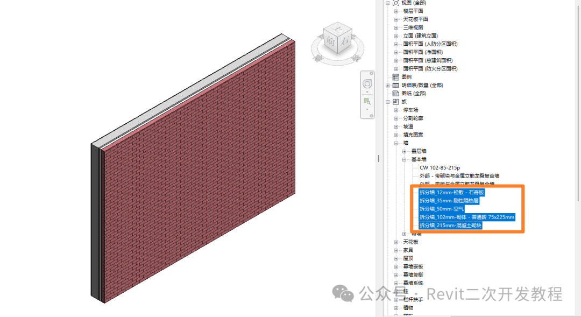Screen dimensions: 581x317
Task: Select 外部 - 带砌块与金属立筋龙骨复合墙 wall type
Action: click(x=459, y=176)
